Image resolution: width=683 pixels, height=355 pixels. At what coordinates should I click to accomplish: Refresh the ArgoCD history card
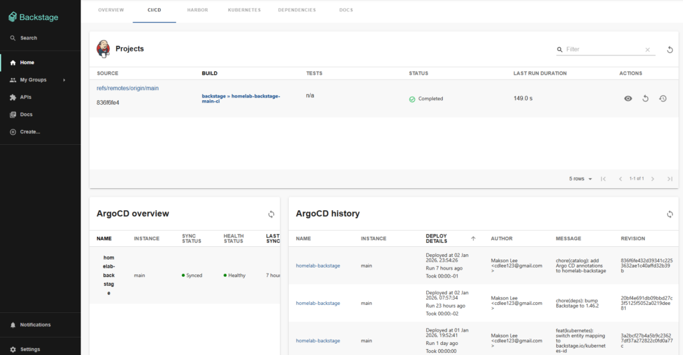670,214
